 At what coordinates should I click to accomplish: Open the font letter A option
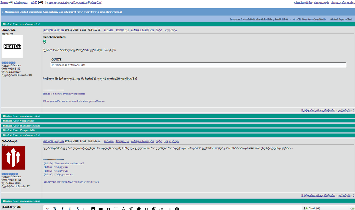[x=124, y=208]
